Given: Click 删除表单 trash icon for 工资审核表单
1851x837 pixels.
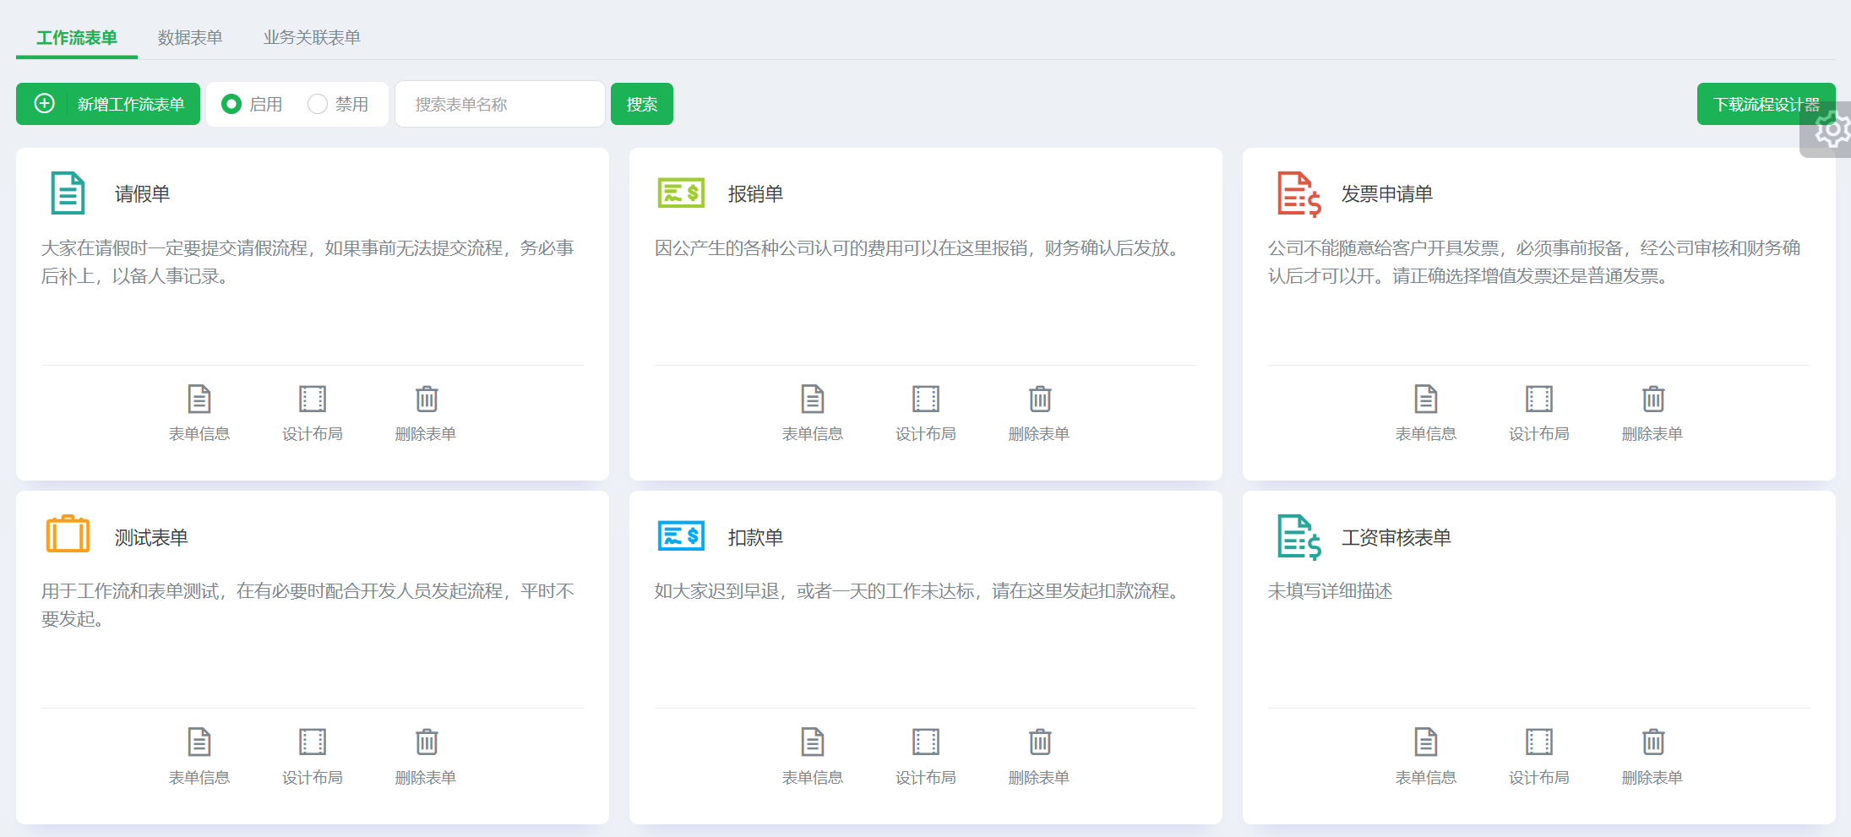Looking at the screenshot, I should (x=1653, y=742).
